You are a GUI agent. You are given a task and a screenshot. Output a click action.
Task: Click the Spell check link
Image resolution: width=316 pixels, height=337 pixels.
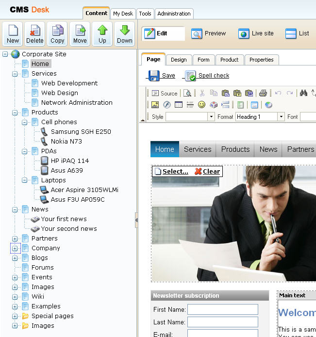[214, 76]
